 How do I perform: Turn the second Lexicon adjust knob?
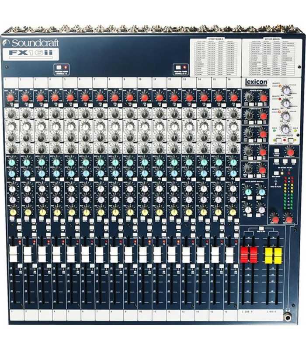[286, 103]
